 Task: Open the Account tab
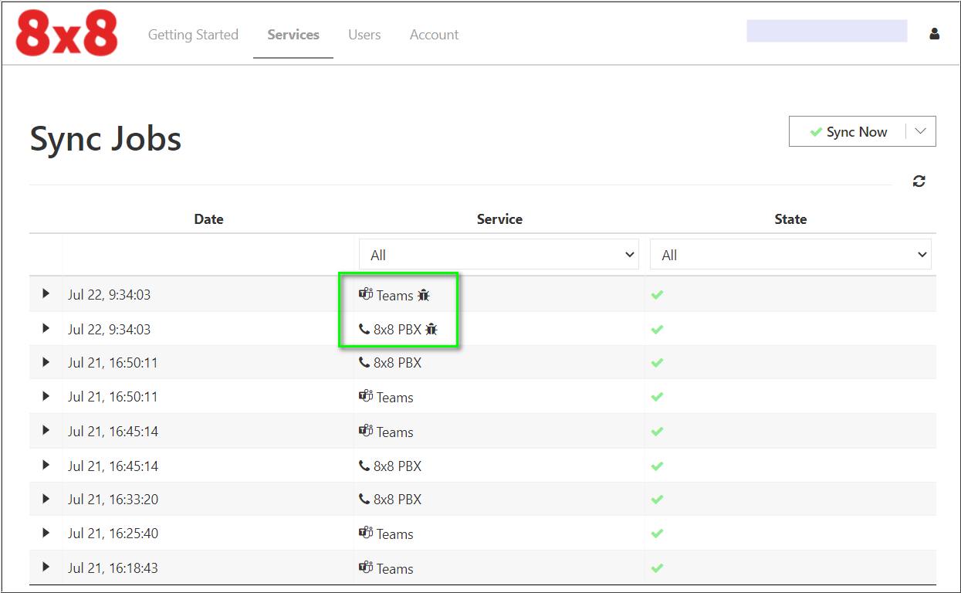(x=434, y=35)
